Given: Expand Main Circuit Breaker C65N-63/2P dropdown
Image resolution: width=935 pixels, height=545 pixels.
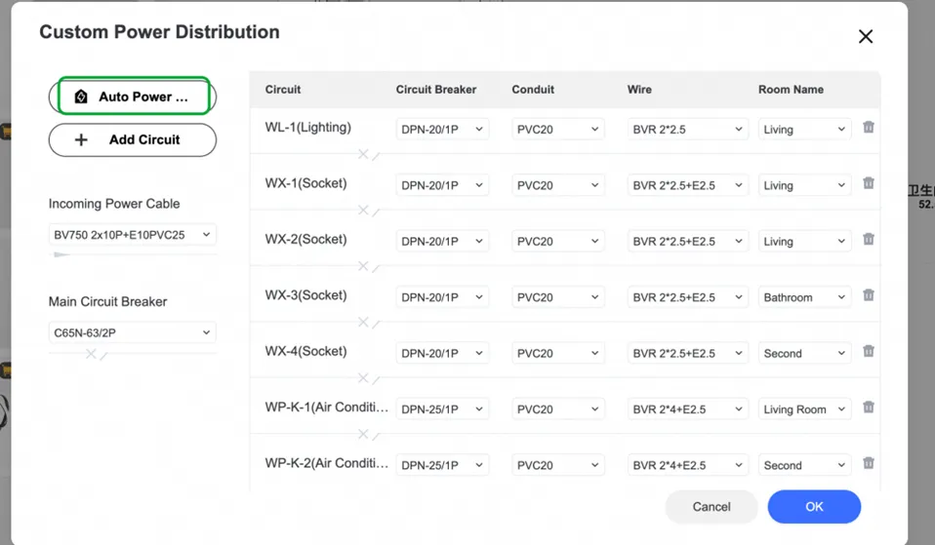Looking at the screenshot, I should [x=132, y=332].
